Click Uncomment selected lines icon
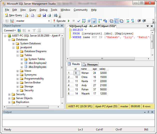This screenshot has height=134, width=157. pyautogui.click(x=133, y=21)
